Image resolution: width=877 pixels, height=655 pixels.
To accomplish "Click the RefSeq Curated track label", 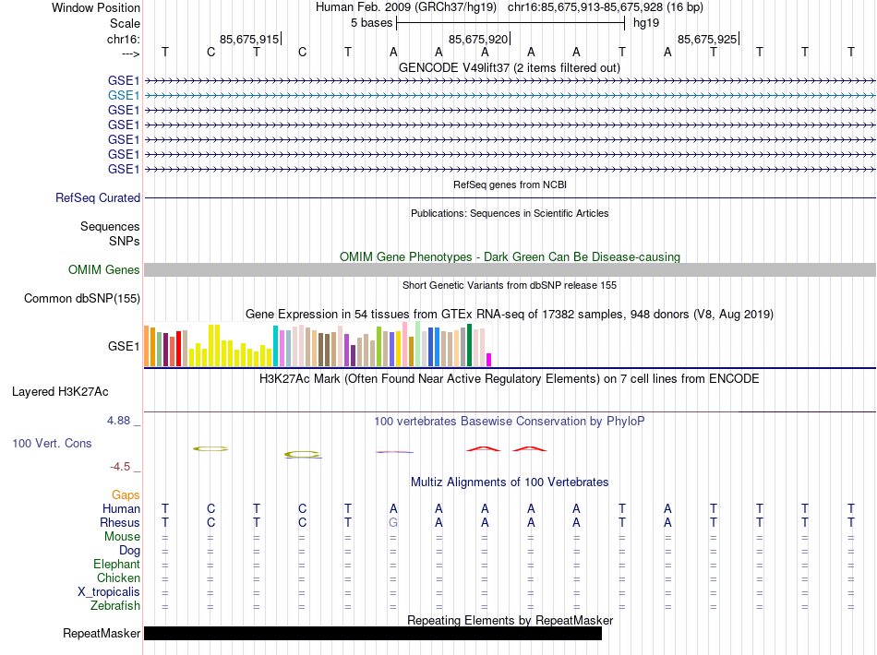I will coord(98,197).
